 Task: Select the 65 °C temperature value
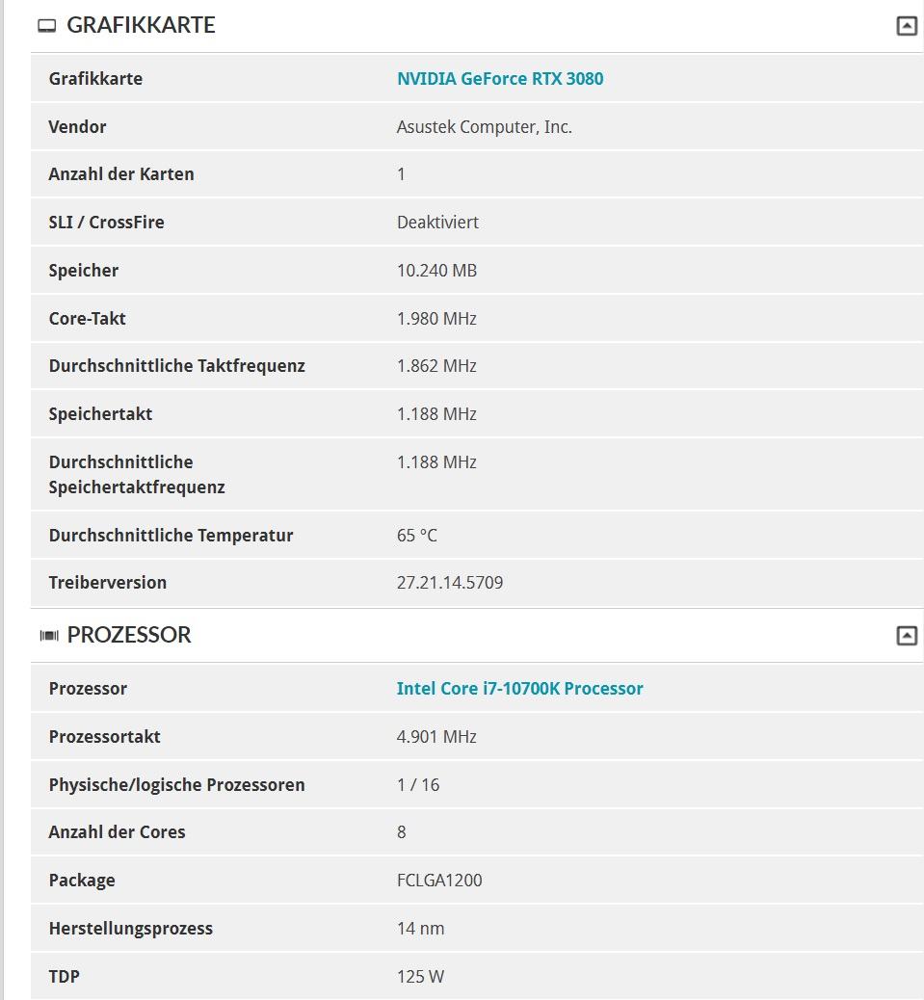click(x=417, y=535)
